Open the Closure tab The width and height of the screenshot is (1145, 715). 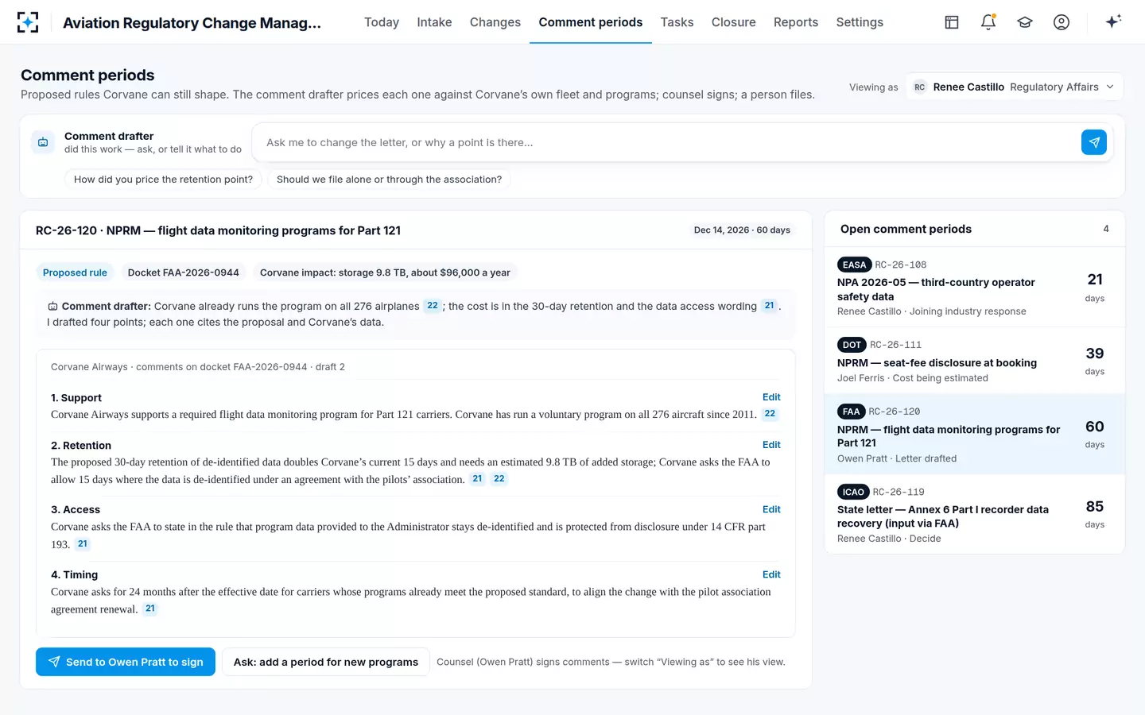point(734,22)
